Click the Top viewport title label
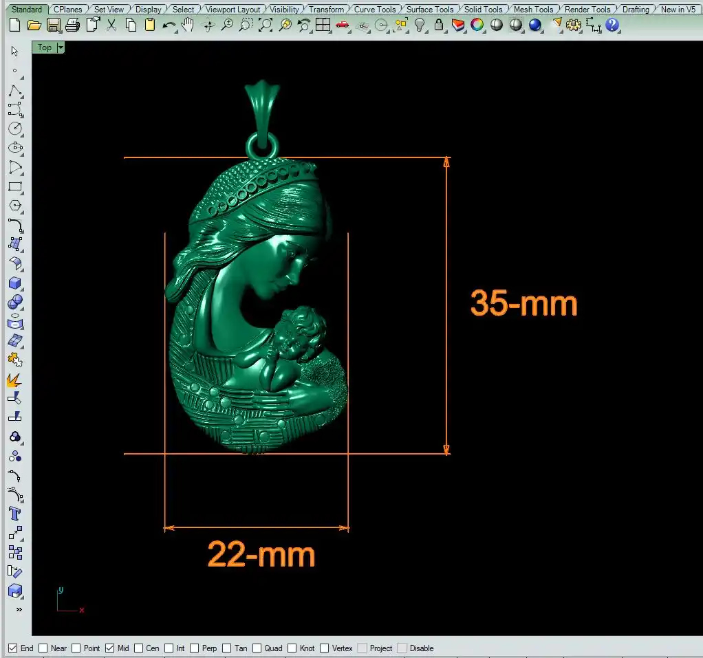703x658 pixels. 44,47
